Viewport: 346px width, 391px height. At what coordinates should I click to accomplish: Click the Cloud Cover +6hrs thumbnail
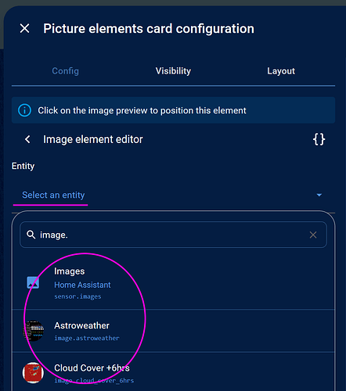pos(33,373)
